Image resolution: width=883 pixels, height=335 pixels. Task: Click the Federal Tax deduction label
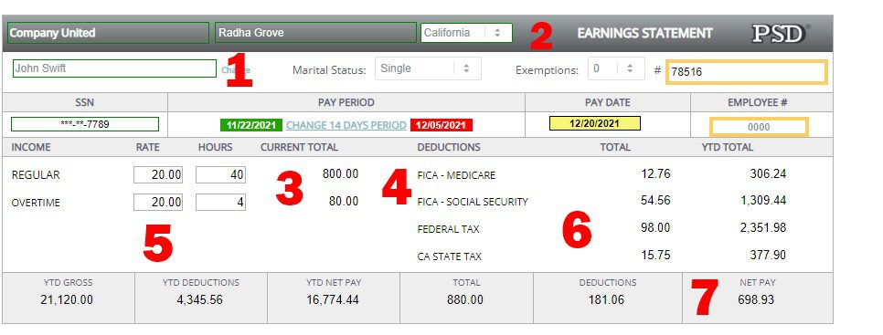click(x=448, y=229)
